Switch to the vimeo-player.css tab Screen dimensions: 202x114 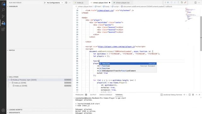coord(122,3)
